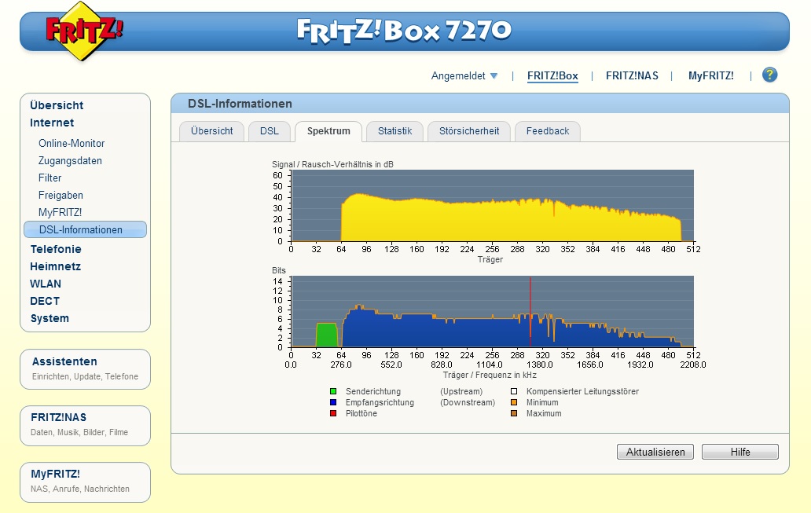Select the Spektrum tab
Image resolution: width=811 pixels, height=513 pixels.
(x=328, y=131)
